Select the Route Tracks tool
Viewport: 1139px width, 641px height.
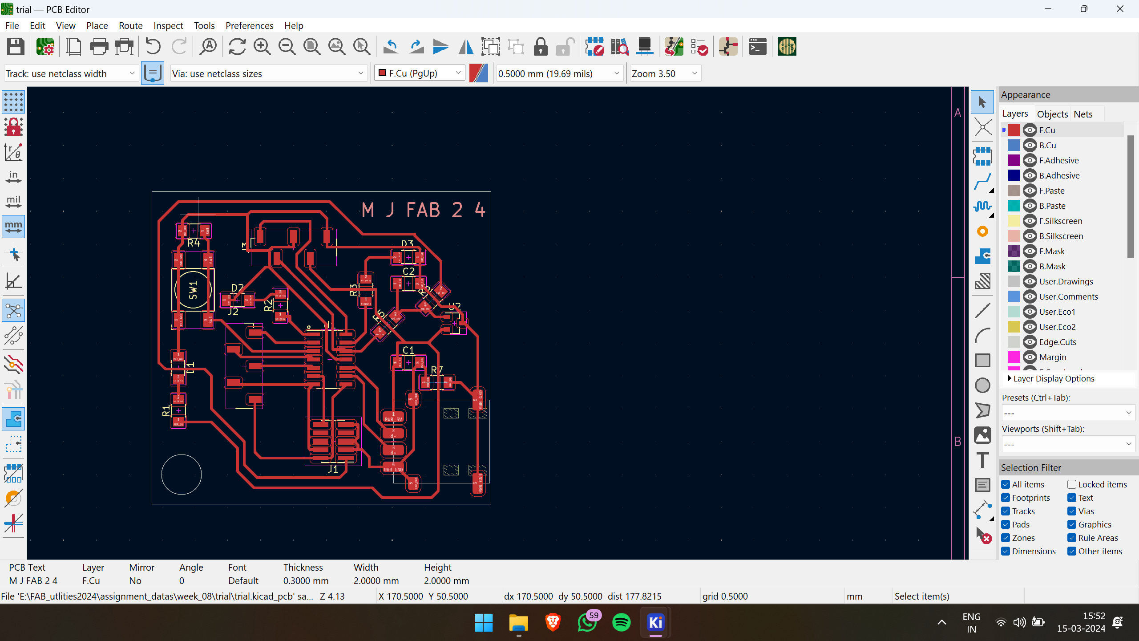pos(982,181)
